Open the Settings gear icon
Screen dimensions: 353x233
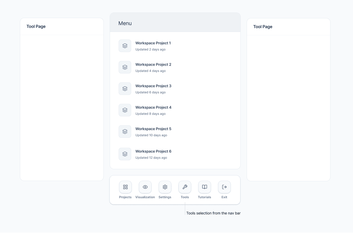[165, 187]
